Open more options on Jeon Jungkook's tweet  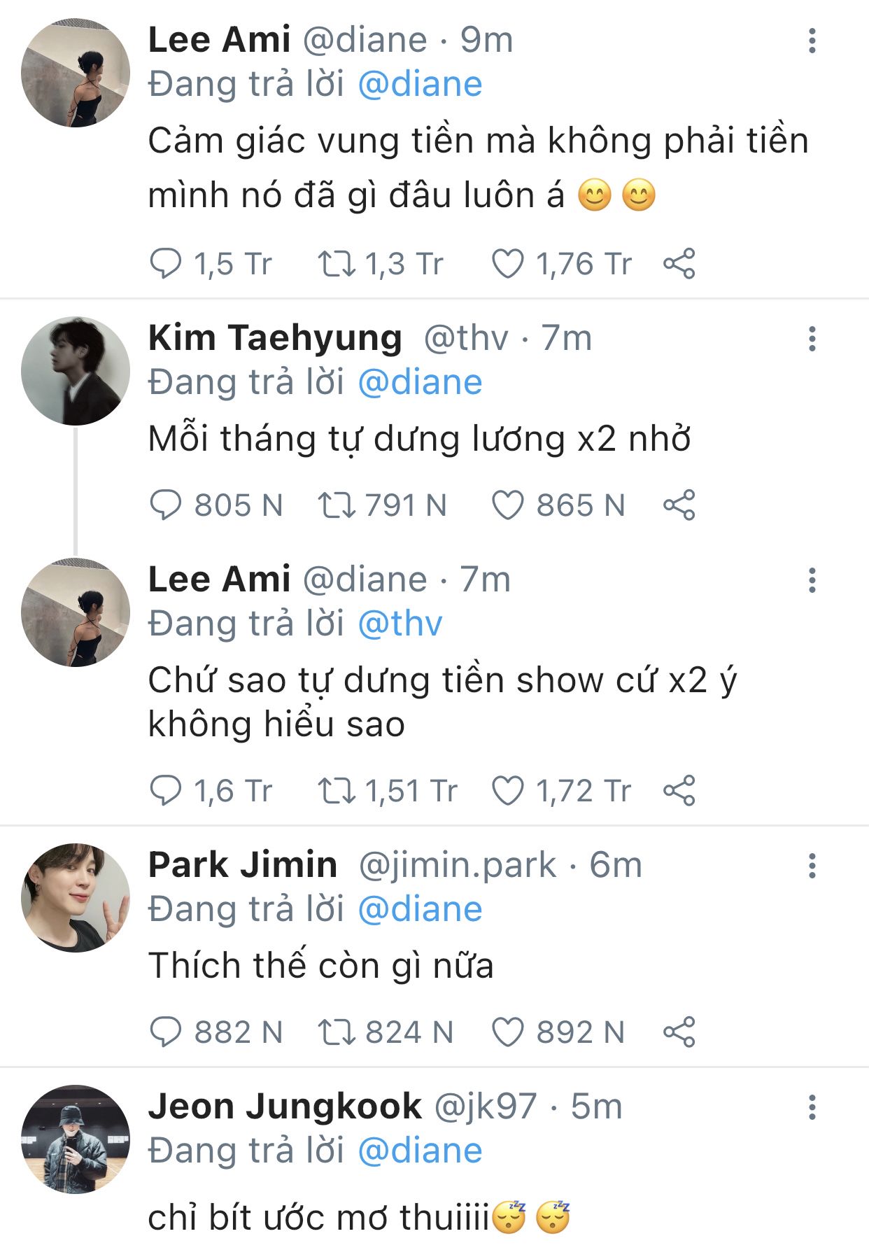click(x=812, y=1108)
